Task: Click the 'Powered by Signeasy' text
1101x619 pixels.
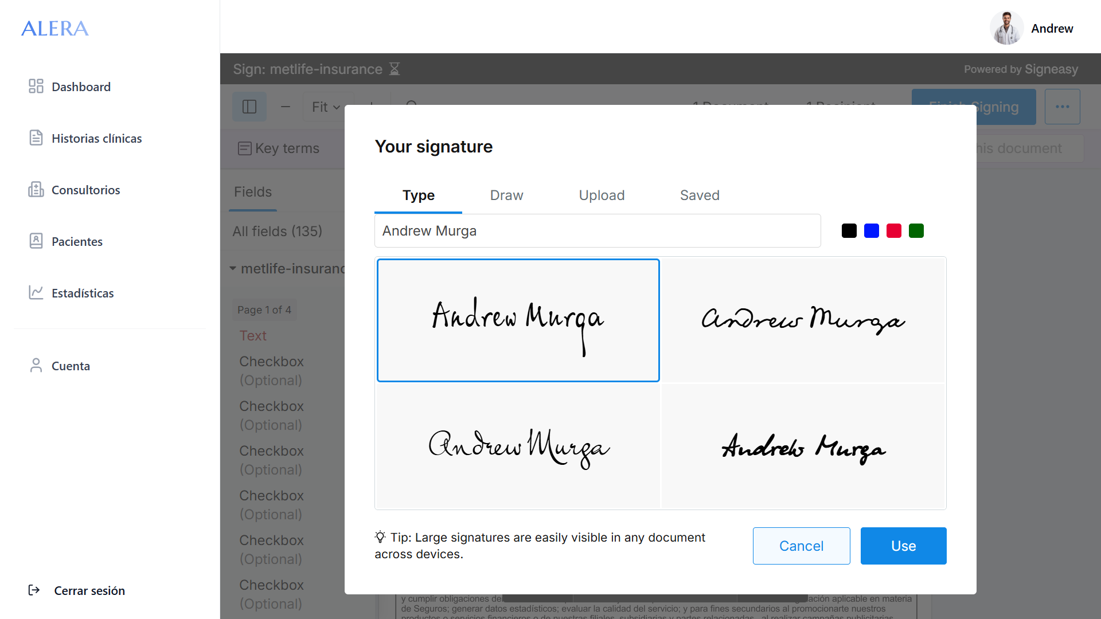Action: (x=1021, y=69)
